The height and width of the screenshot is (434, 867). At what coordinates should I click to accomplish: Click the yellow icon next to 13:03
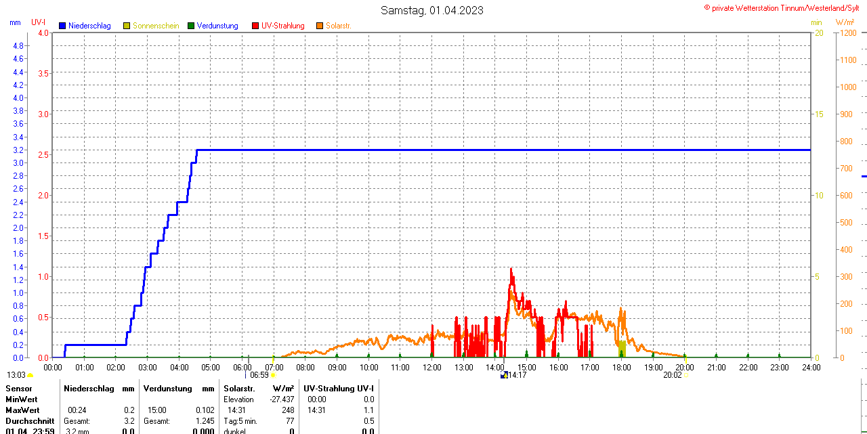pyautogui.click(x=30, y=375)
